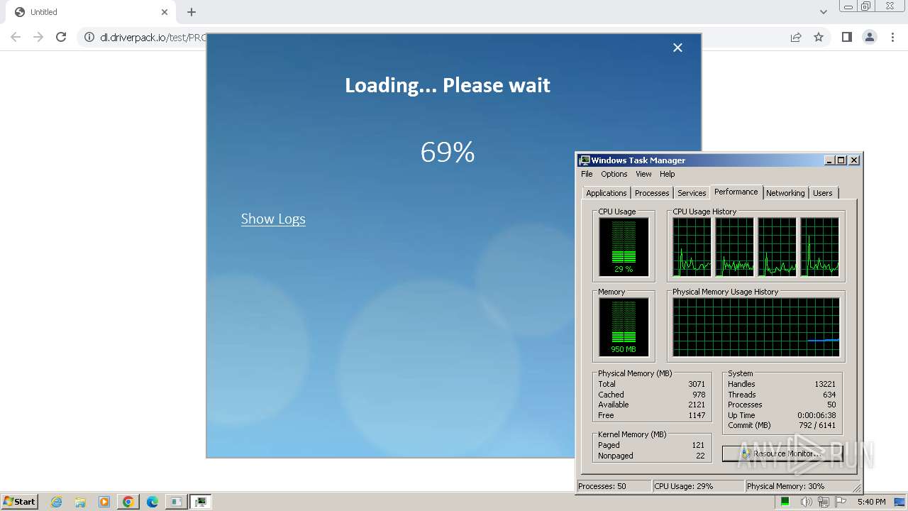This screenshot has height=511, width=908.
Task: Click status bar Processes: 50
Action: 614,486
